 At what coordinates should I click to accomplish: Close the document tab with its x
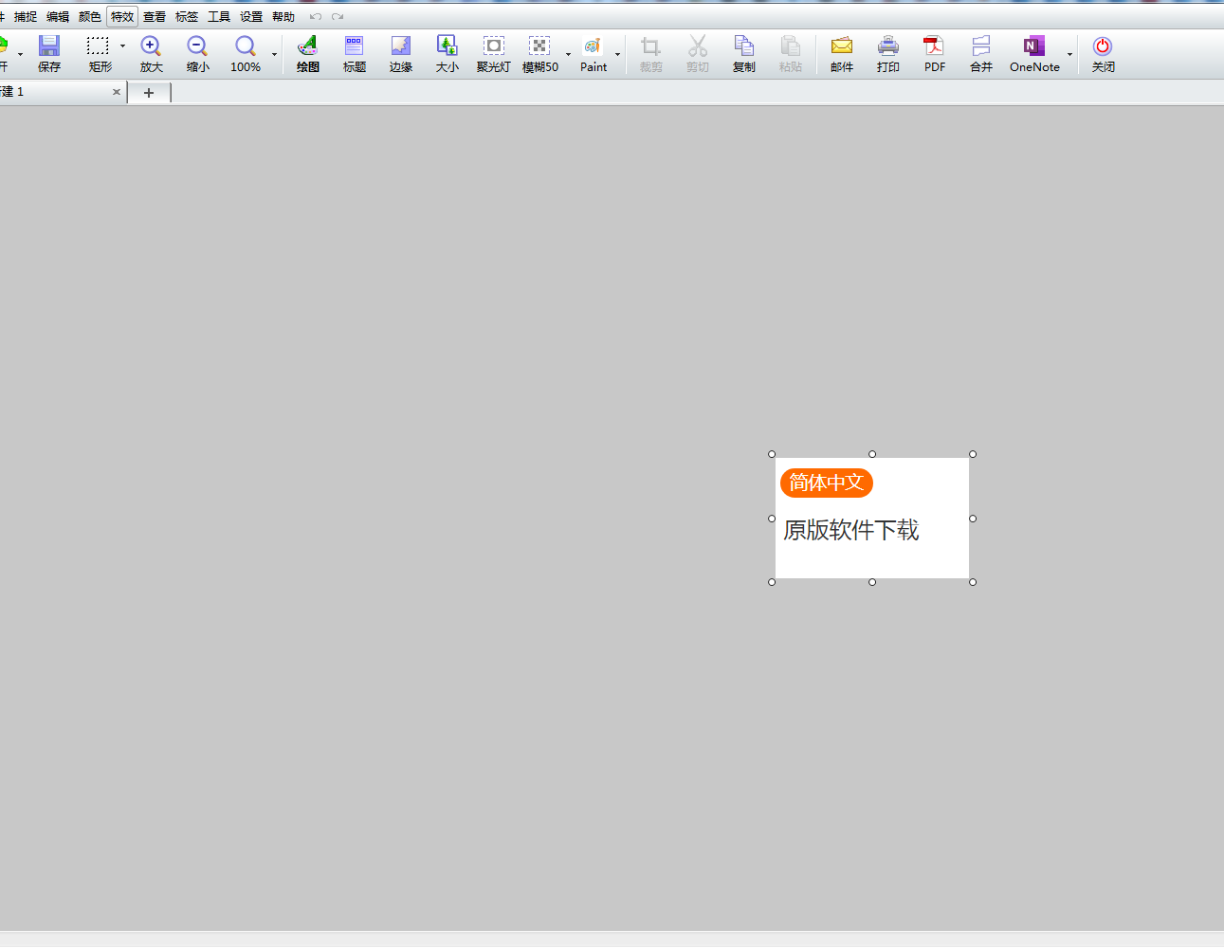point(117,92)
